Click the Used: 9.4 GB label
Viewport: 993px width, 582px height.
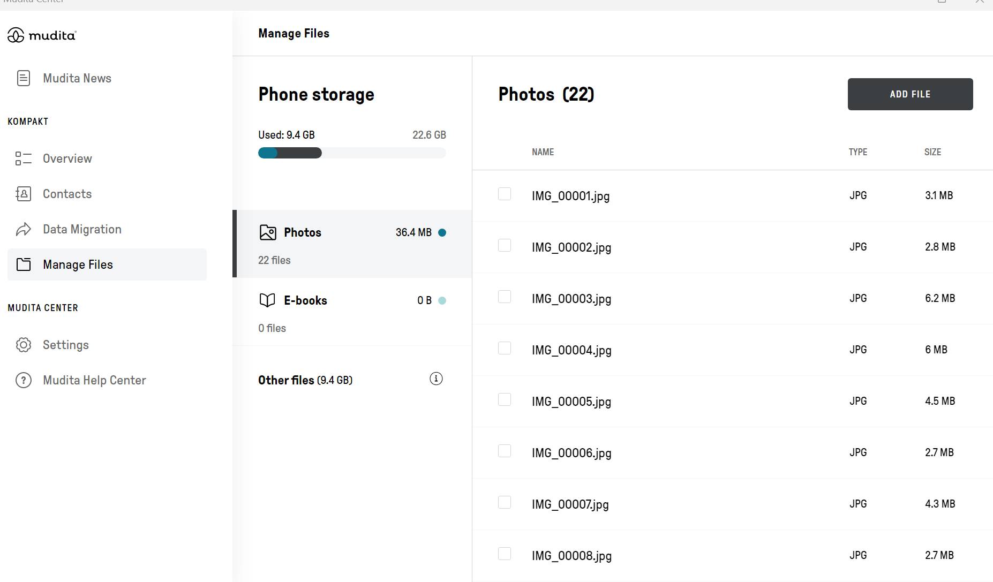(x=287, y=135)
